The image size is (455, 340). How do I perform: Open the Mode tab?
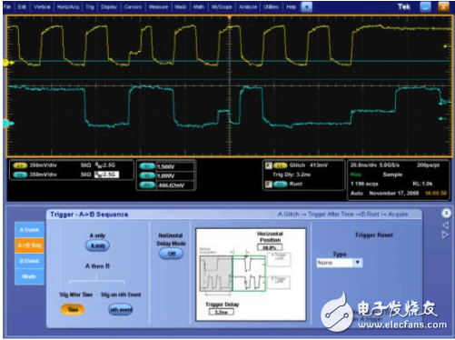(x=29, y=276)
